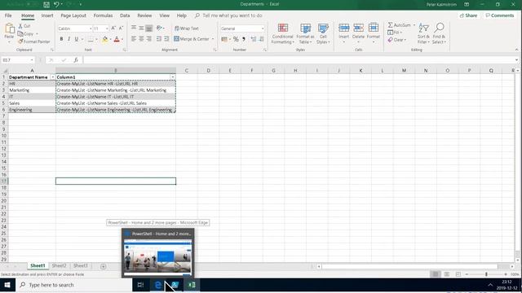Click the zoom slider handle

coord(486,274)
